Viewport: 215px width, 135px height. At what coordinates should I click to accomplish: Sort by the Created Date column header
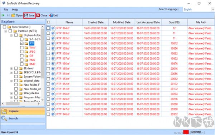pos(96,22)
